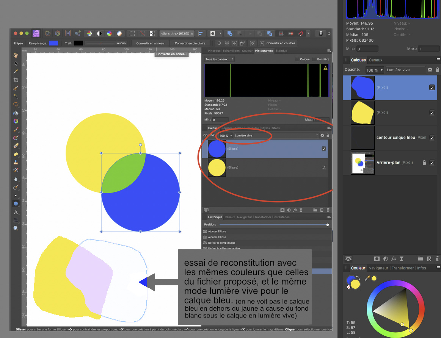
Task: Open the Tous les canaux dropdown
Action: coord(219,59)
